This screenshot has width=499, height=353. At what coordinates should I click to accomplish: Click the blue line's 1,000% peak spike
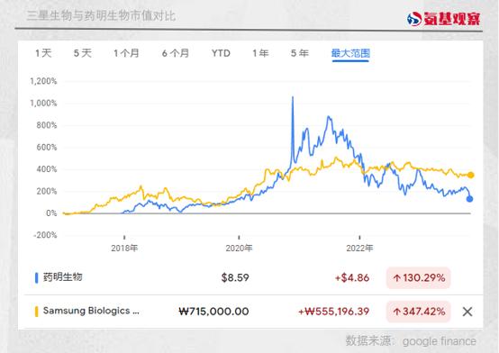coord(293,98)
